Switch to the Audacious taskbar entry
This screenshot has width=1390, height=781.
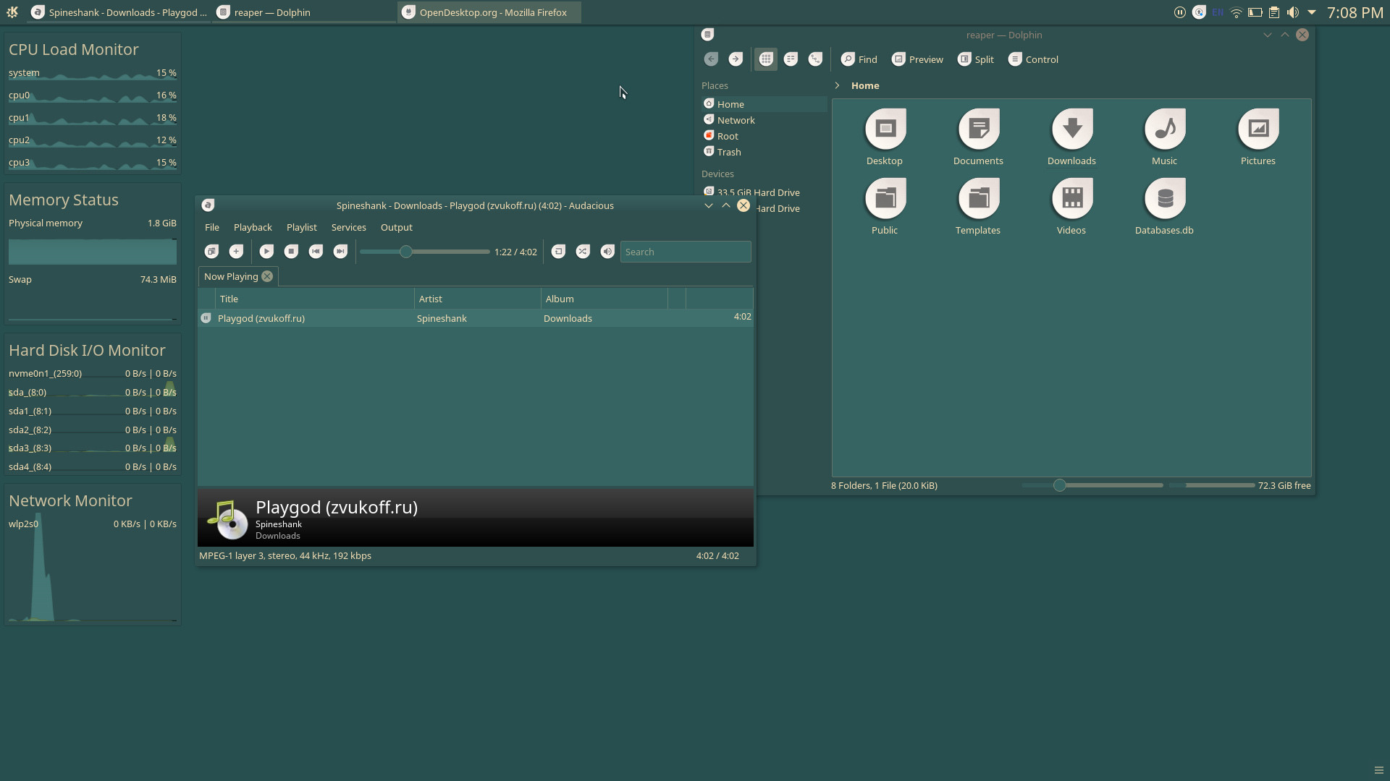pyautogui.click(x=120, y=12)
